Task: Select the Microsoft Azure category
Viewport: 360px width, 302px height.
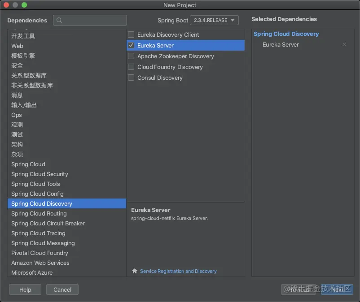Action: (32, 272)
